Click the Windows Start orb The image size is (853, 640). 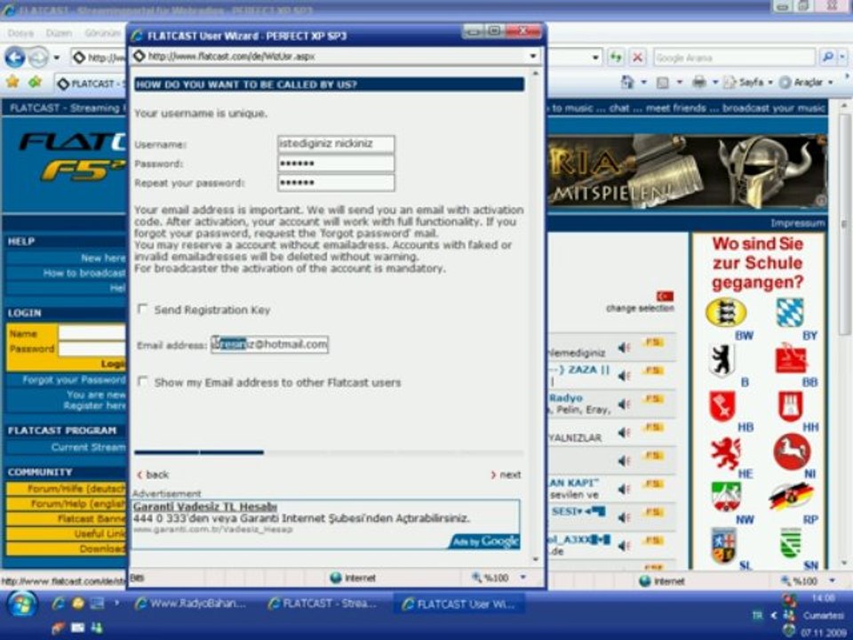pyautogui.click(x=21, y=604)
